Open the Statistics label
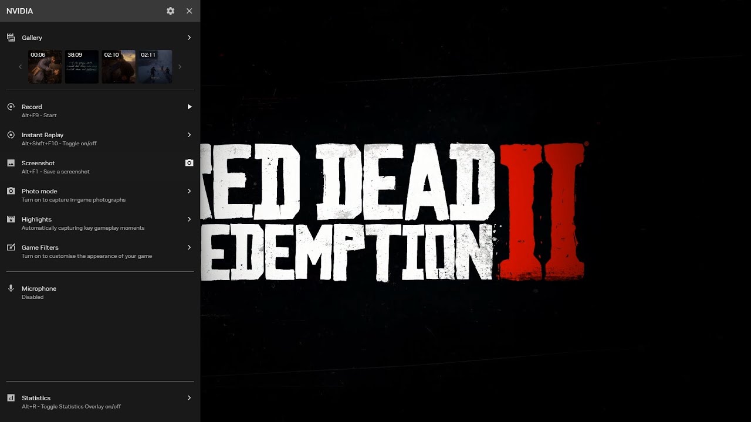The height and width of the screenshot is (422, 751). click(x=36, y=398)
